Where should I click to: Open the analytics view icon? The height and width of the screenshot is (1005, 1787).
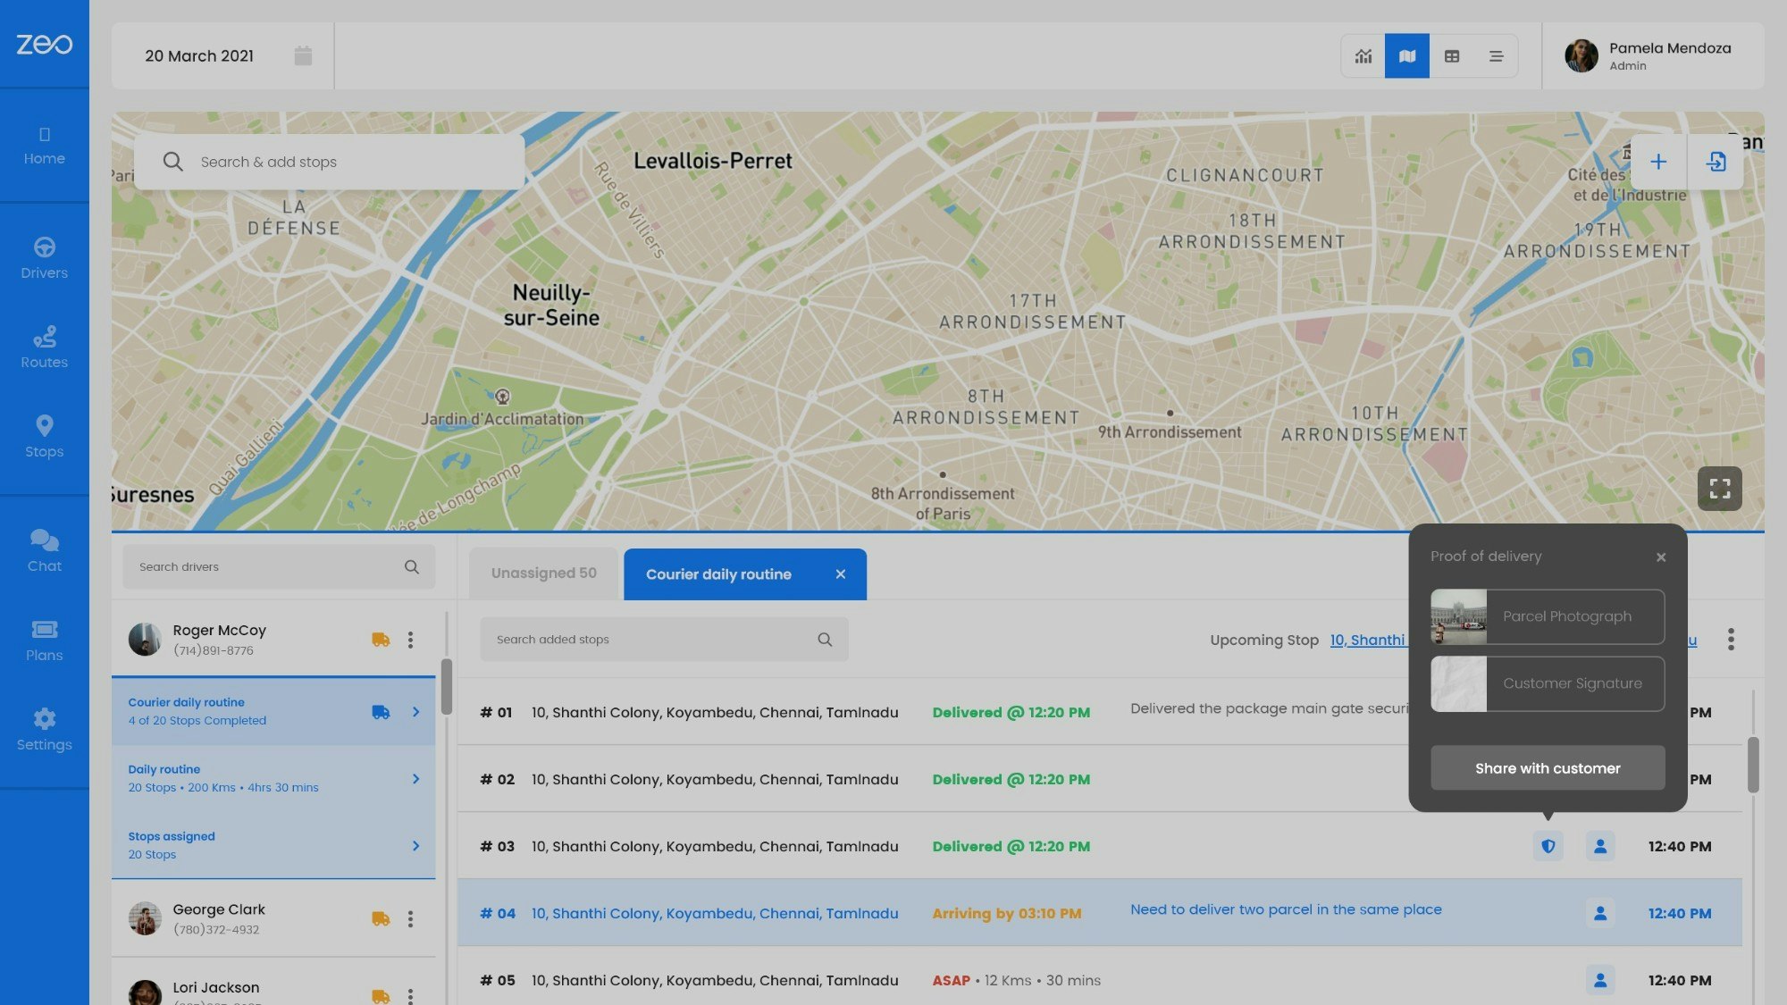[x=1363, y=55]
